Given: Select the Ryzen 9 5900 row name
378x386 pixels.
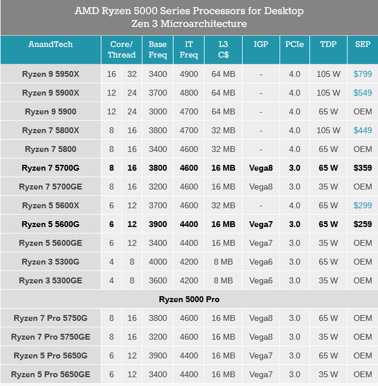Looking at the screenshot, I should click(50, 111).
